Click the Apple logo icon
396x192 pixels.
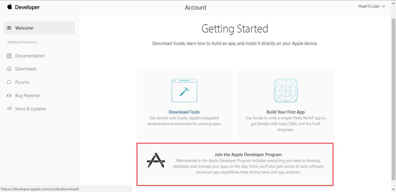coord(10,7)
